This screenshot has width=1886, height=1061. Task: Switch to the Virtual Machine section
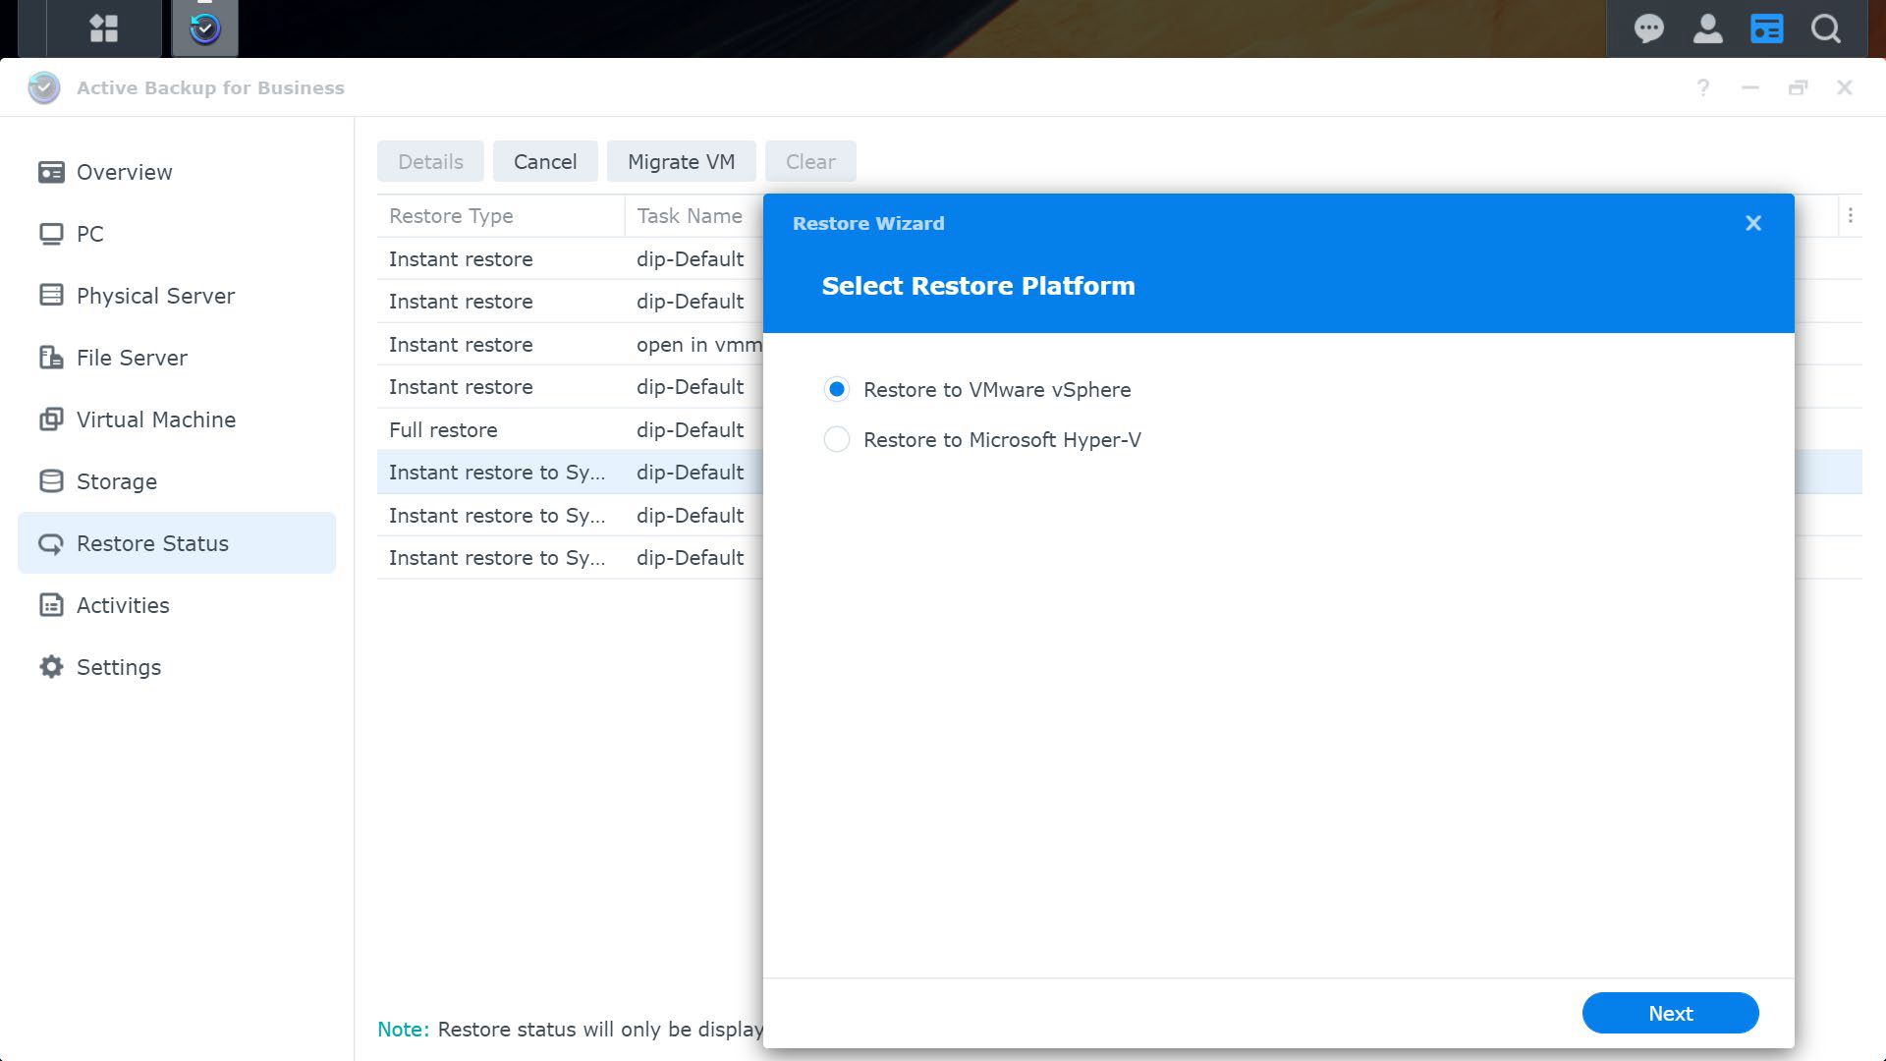[177, 419]
